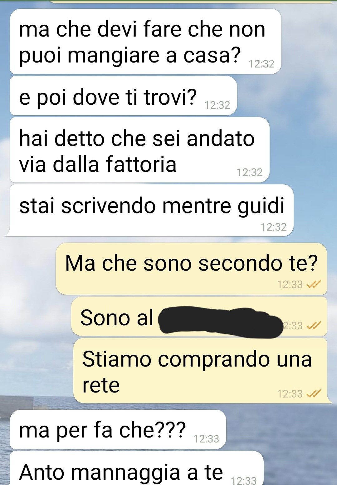337x485 pixels.
Task: Select the message 'e poi dove ti trovi?'
Action: pos(124,96)
